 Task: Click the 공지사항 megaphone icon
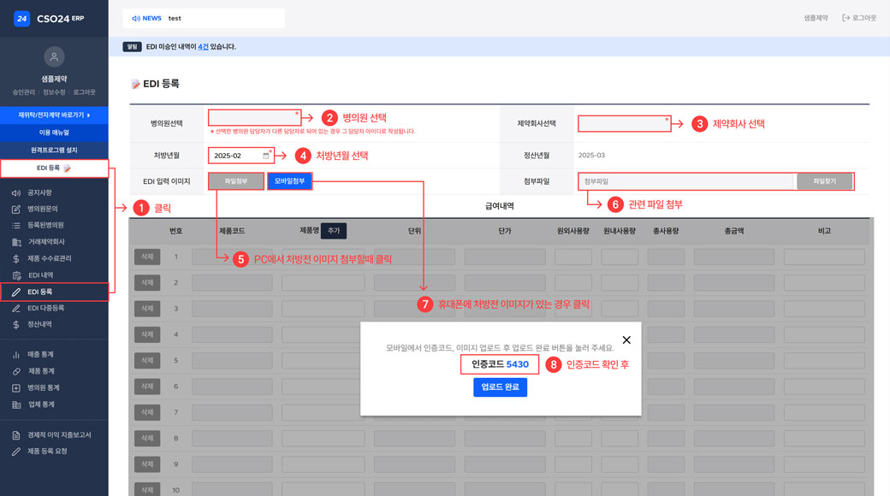[x=16, y=193]
